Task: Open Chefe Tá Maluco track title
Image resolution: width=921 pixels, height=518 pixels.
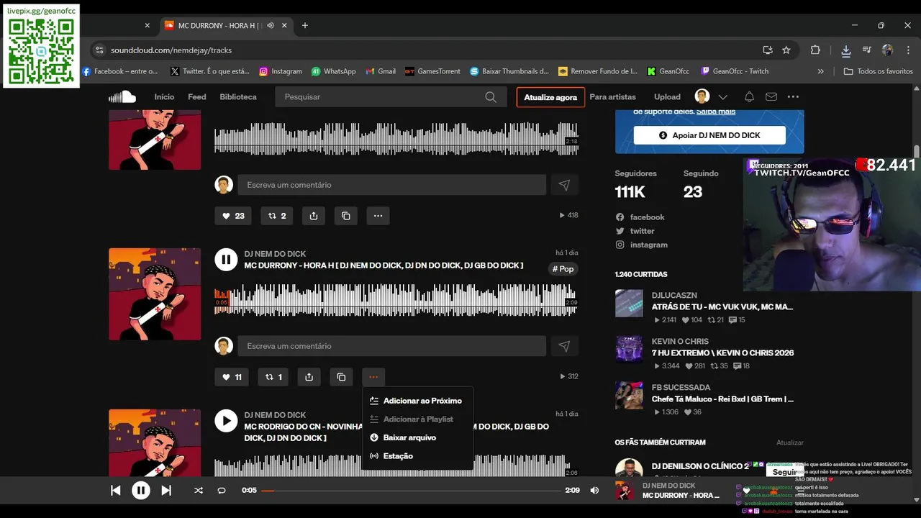Action: tap(722, 399)
